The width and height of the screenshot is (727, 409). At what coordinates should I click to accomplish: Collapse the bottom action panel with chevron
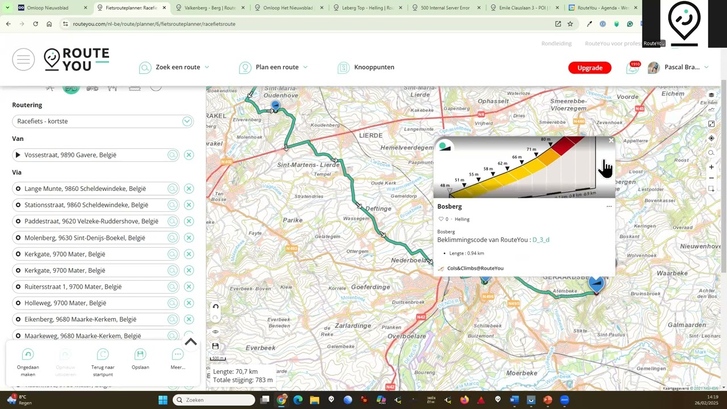coord(191,342)
